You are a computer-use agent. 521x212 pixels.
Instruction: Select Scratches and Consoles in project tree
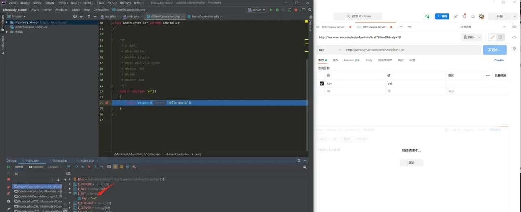click(x=31, y=27)
